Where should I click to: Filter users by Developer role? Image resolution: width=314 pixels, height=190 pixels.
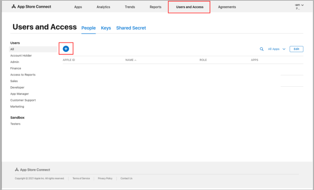(x=17, y=87)
